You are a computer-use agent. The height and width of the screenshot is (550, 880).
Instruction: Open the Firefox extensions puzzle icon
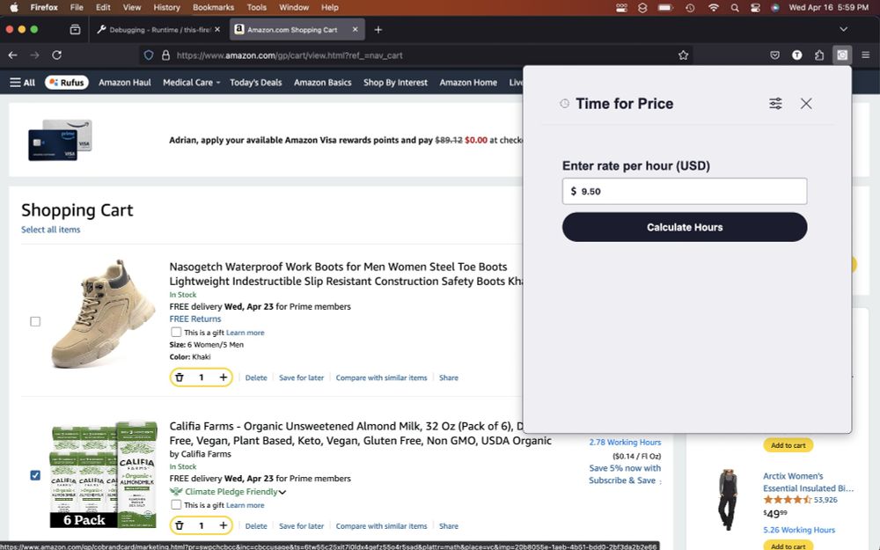tap(819, 55)
